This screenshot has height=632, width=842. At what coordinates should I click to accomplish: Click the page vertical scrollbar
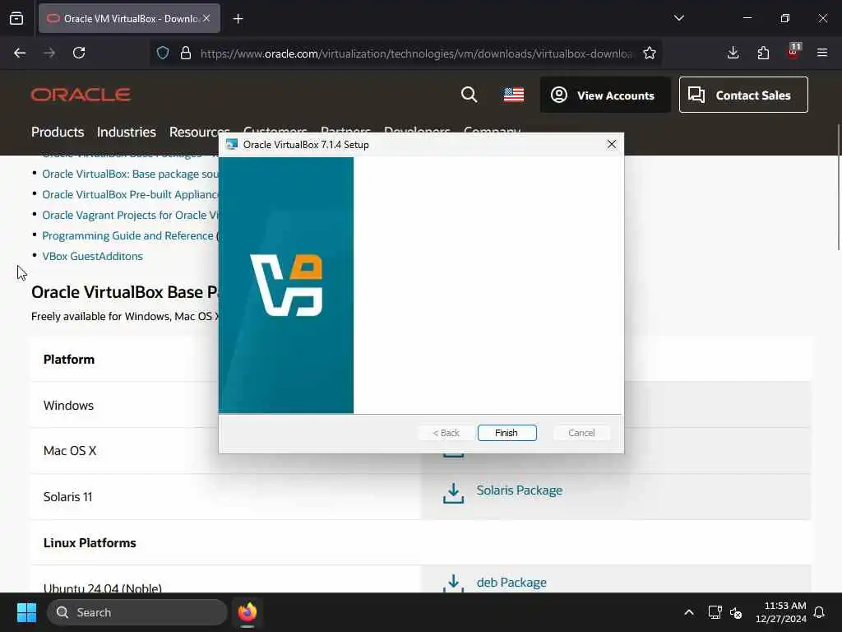(838, 187)
